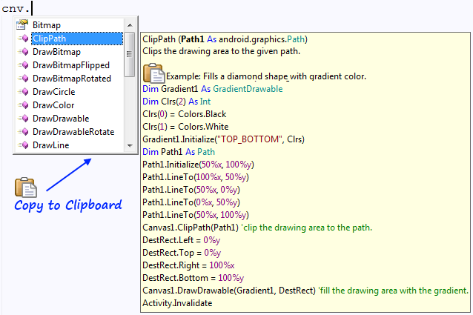Click the DrawDrawable method icon

[23, 118]
